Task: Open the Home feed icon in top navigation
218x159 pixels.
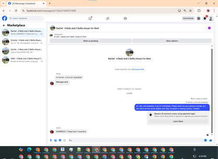Action: tap(90, 18)
